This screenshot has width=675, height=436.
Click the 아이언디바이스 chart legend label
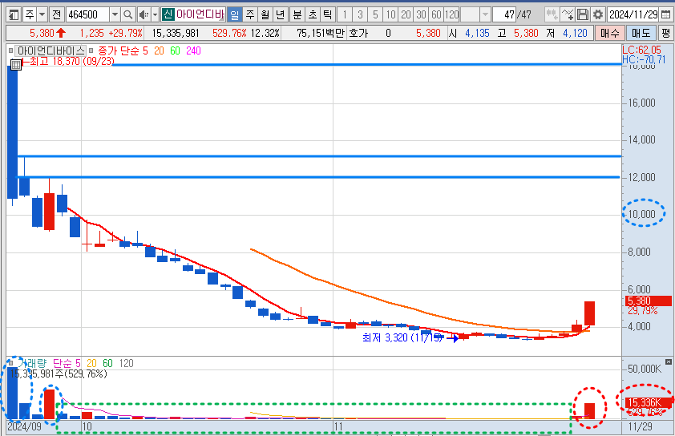click(51, 50)
